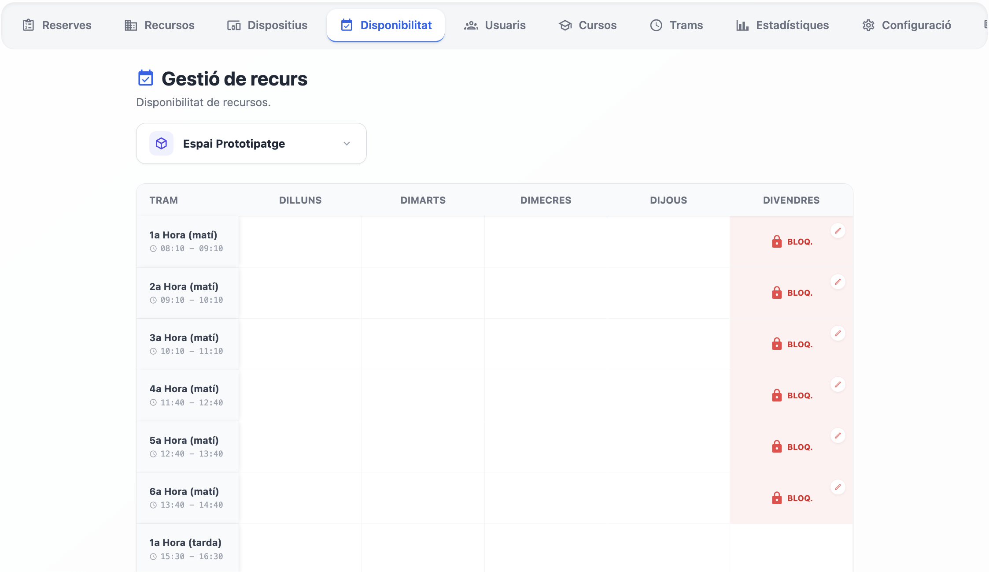
Task: Edit Friday block for 5a Hora (matí)
Action: (x=838, y=435)
